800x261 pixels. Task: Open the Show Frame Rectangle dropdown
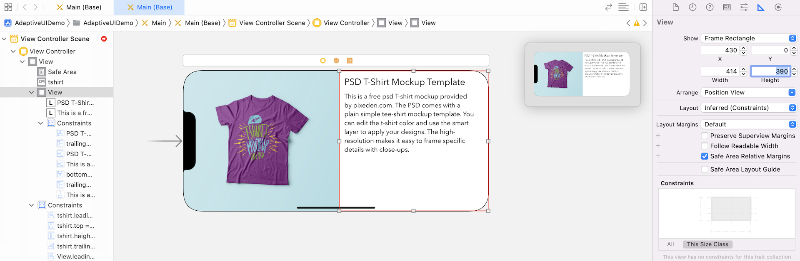(748, 38)
